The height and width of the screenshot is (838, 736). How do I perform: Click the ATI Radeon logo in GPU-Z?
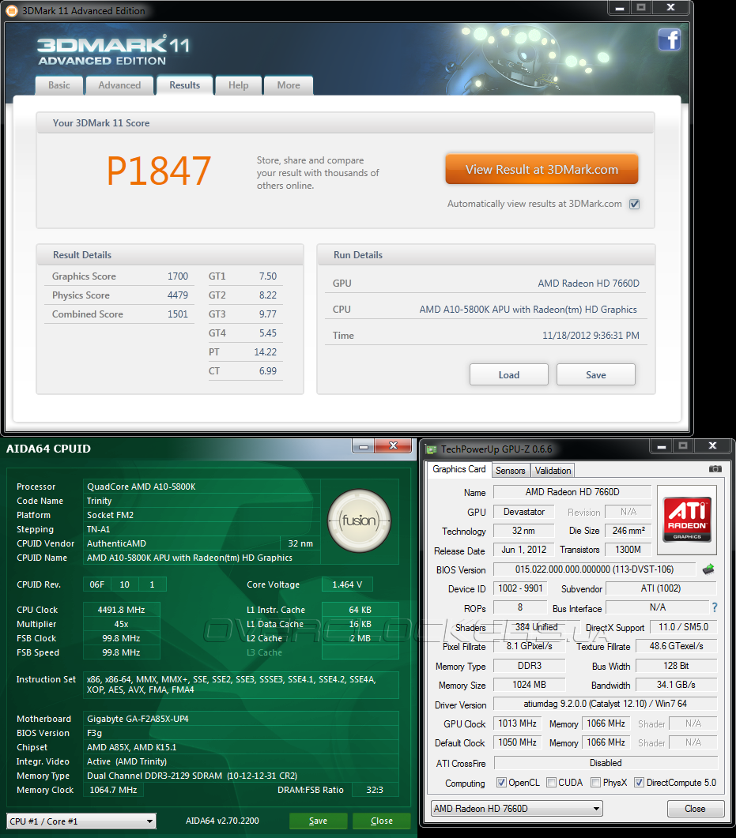coord(687,519)
